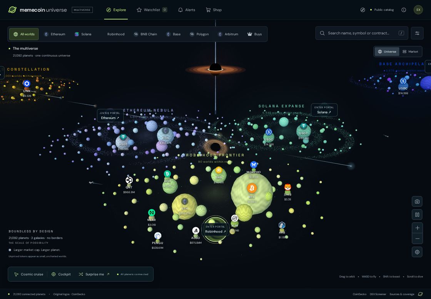This screenshot has width=431, height=299.
Task: Pause the universe animation
Action: (417, 215)
